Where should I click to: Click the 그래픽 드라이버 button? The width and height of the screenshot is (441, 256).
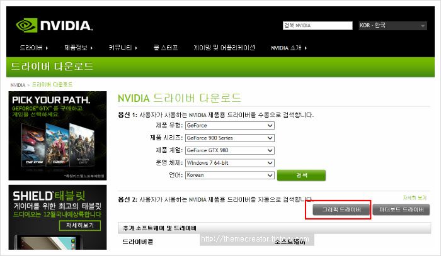pos(341,209)
